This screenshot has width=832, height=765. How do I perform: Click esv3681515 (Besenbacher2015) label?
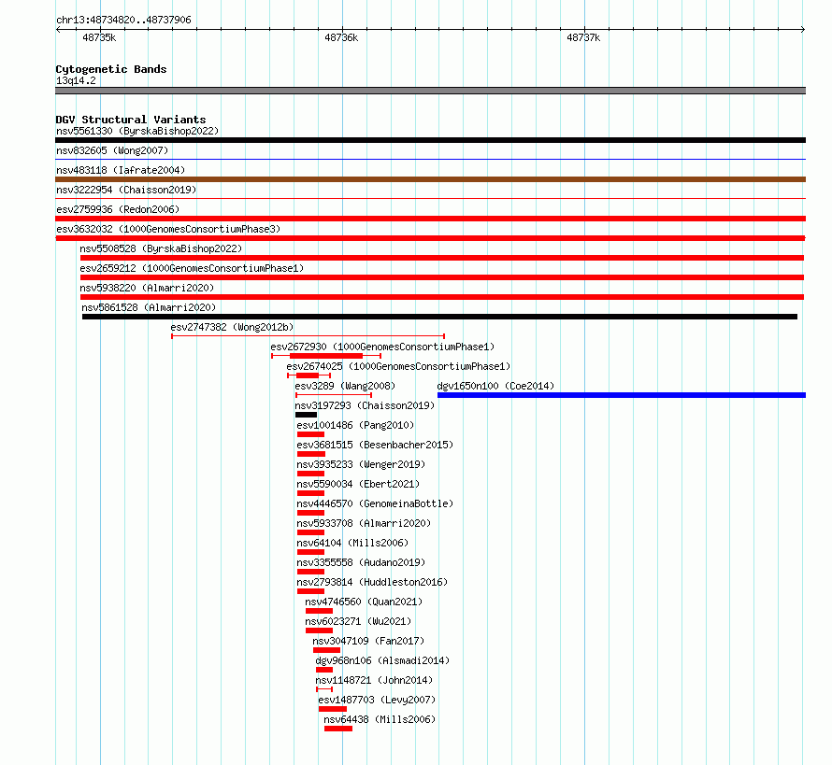pos(375,445)
